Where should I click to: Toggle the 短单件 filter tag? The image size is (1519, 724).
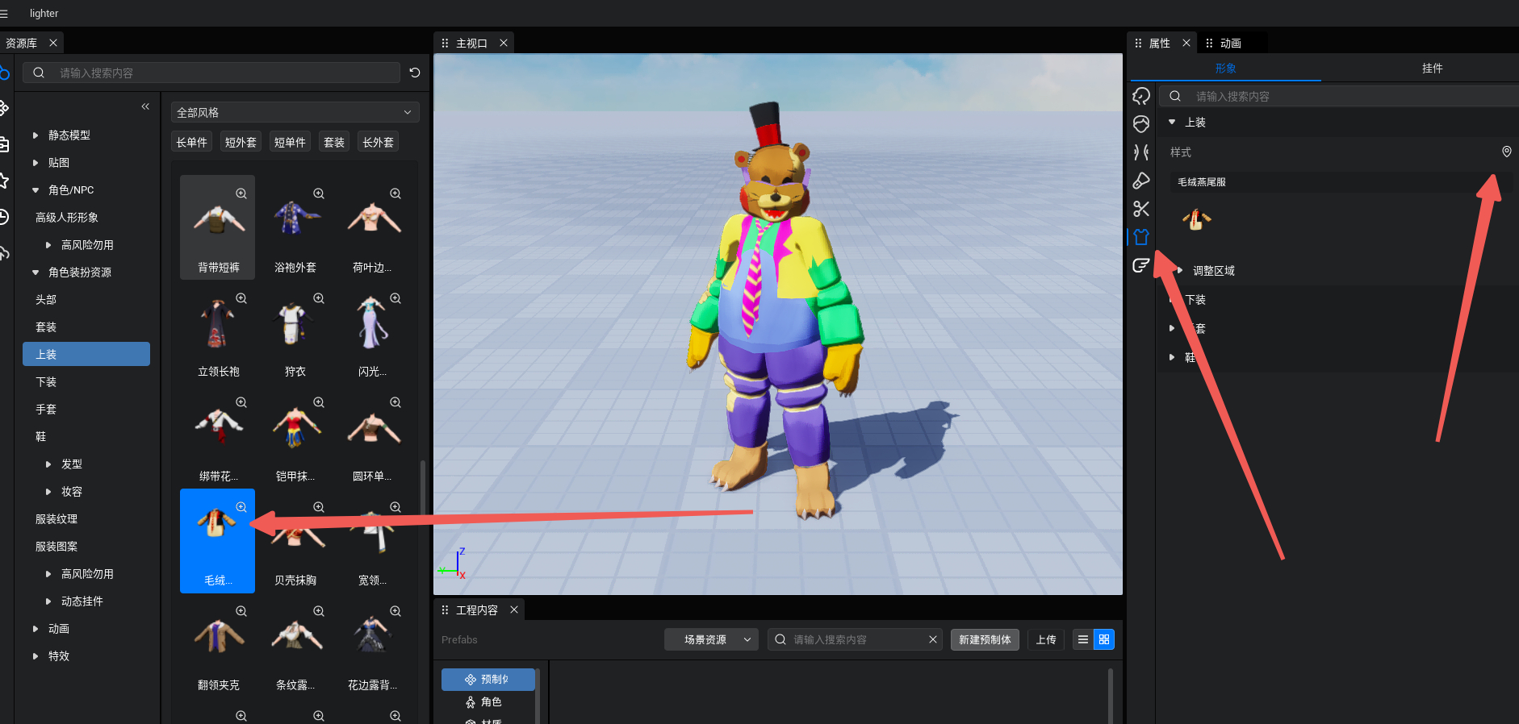click(290, 142)
